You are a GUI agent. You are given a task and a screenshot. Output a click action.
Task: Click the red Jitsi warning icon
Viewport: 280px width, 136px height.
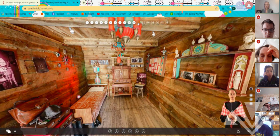[x=249, y=5]
